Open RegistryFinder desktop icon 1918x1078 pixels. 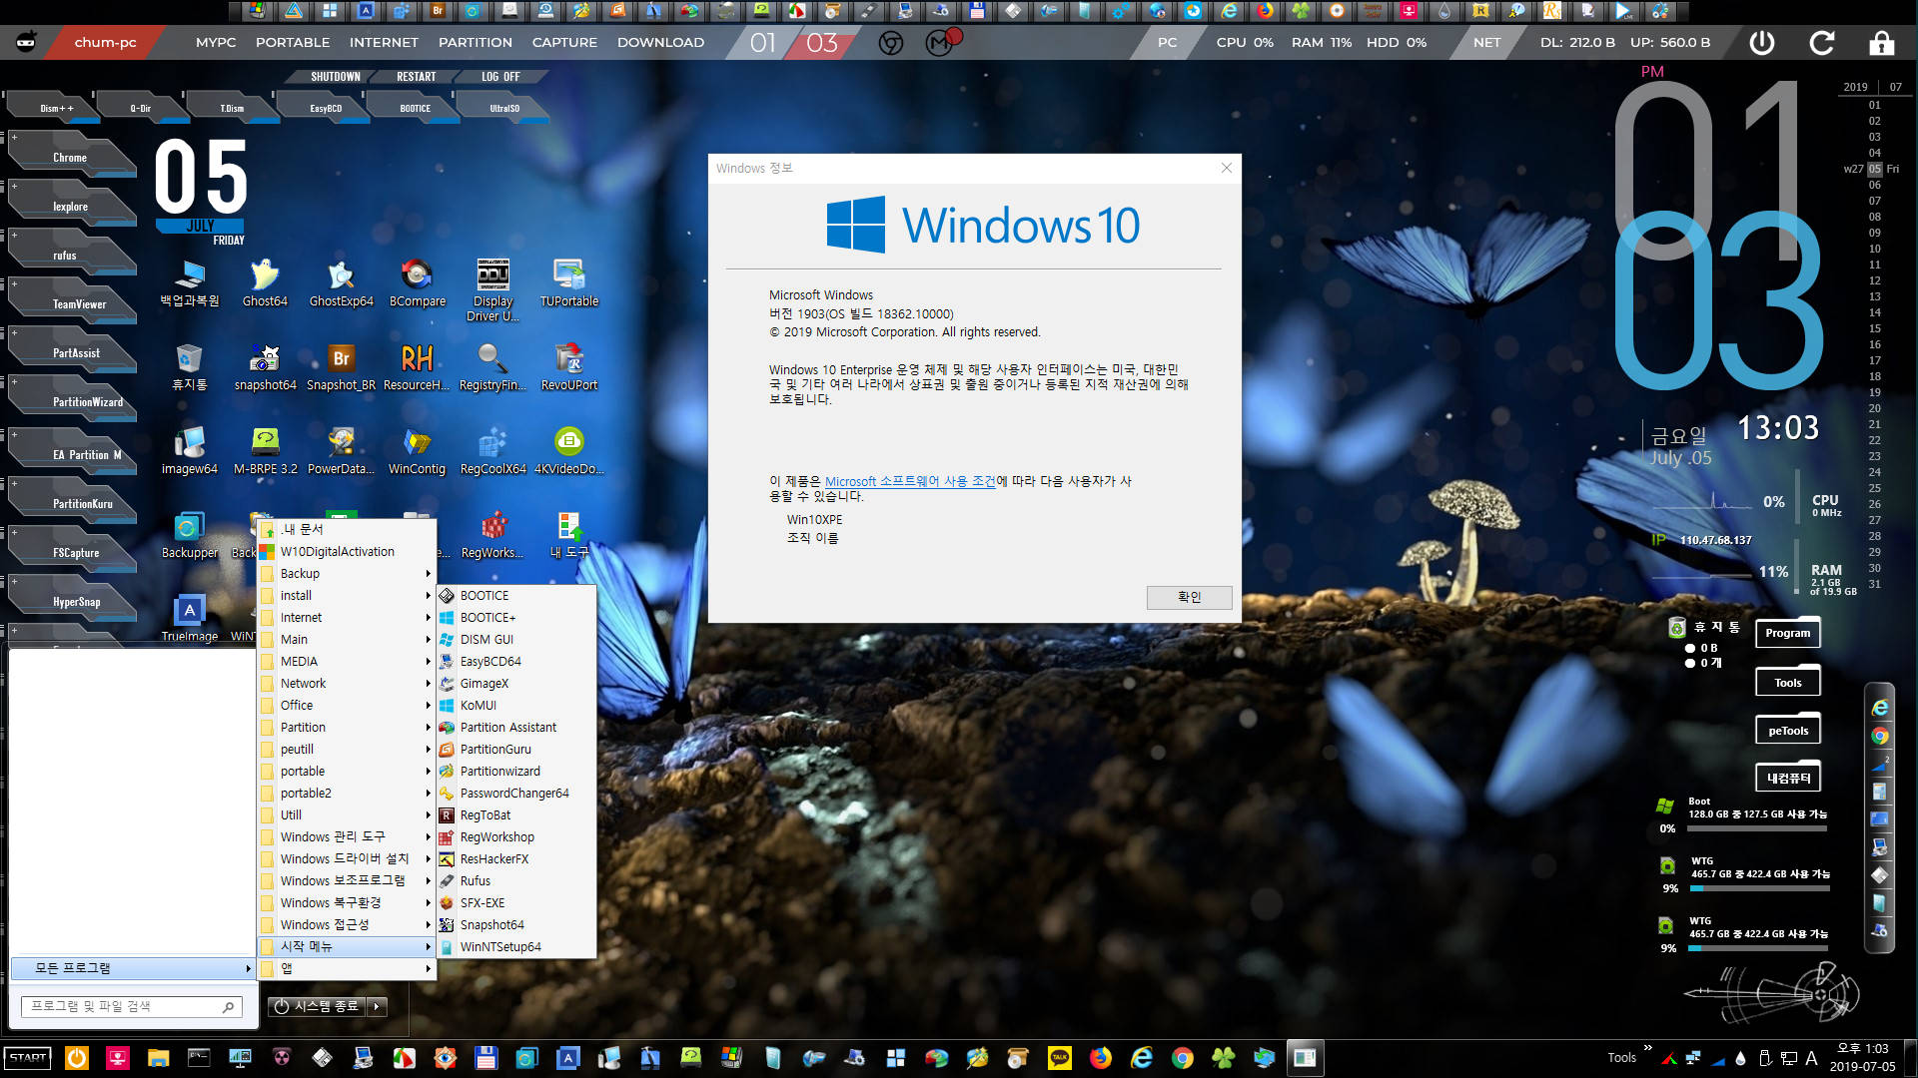pos(492,367)
